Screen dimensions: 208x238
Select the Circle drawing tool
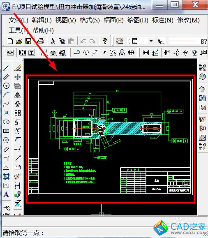pos(6,86)
